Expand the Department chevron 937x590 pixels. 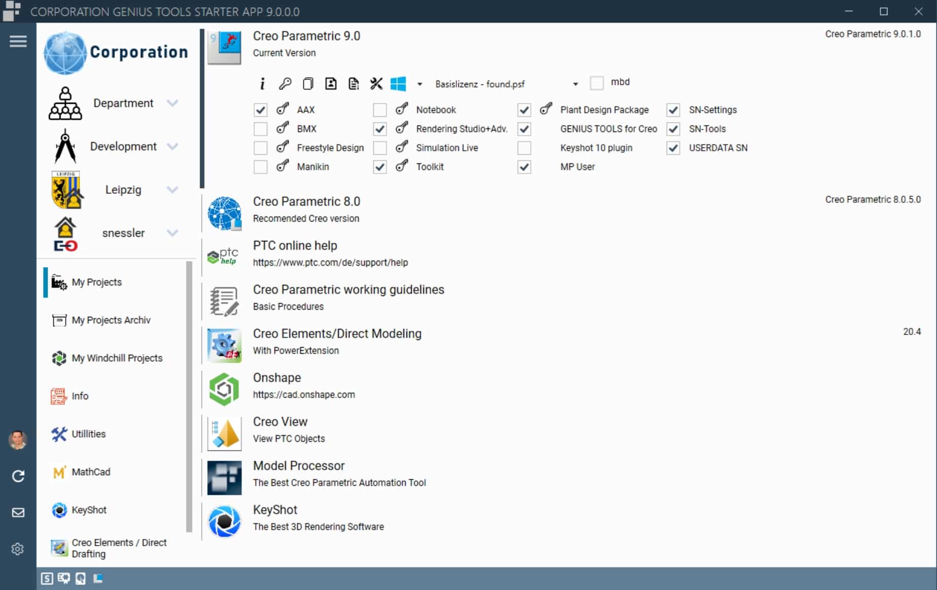tap(173, 103)
